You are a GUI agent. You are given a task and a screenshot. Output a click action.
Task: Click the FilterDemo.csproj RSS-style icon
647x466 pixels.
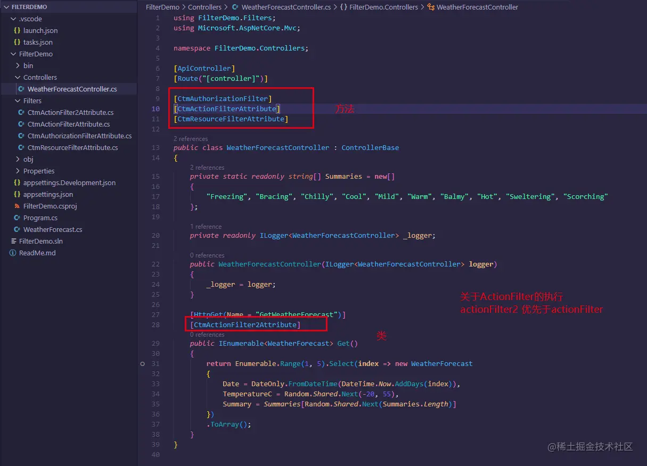(17, 206)
